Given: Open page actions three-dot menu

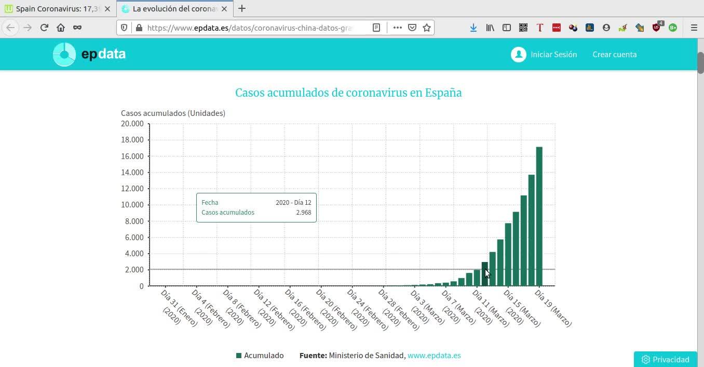Looking at the screenshot, I should pyautogui.click(x=398, y=28).
